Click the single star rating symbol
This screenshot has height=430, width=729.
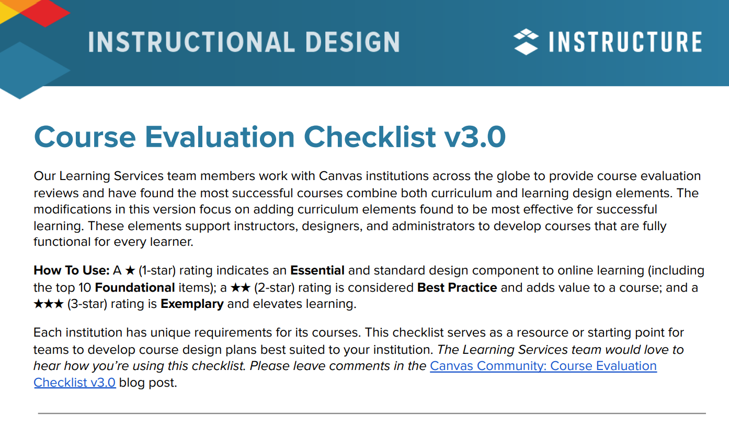click(130, 271)
